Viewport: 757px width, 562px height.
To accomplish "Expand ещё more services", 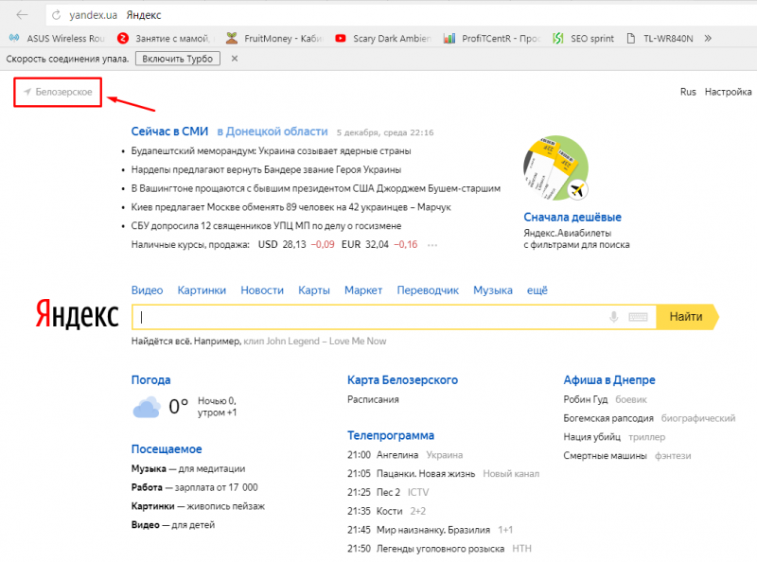I will (537, 290).
